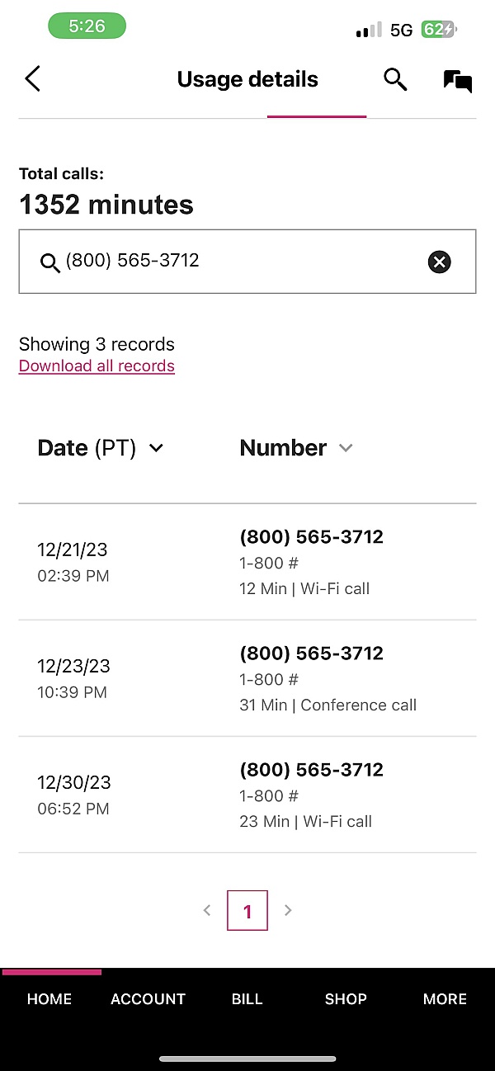Open search from the header magnifier icon
This screenshot has width=495, height=1071.
click(395, 79)
